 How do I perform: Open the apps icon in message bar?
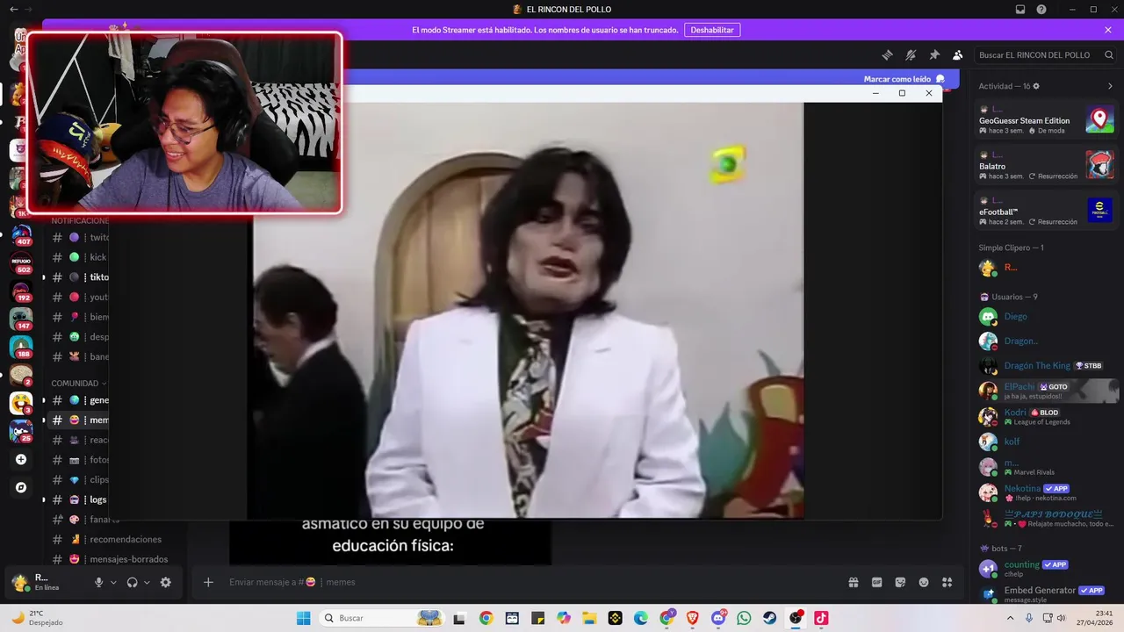click(x=947, y=582)
